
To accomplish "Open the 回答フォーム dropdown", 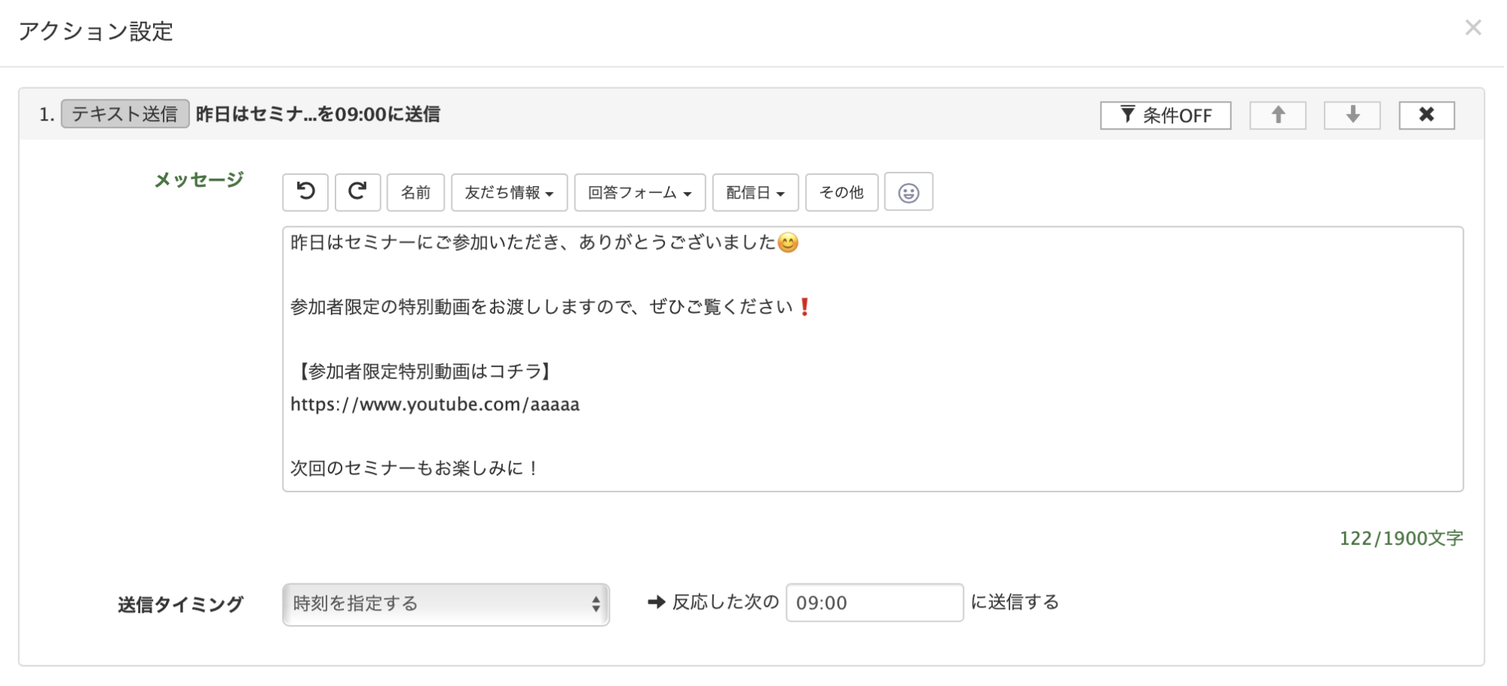I will [x=639, y=192].
